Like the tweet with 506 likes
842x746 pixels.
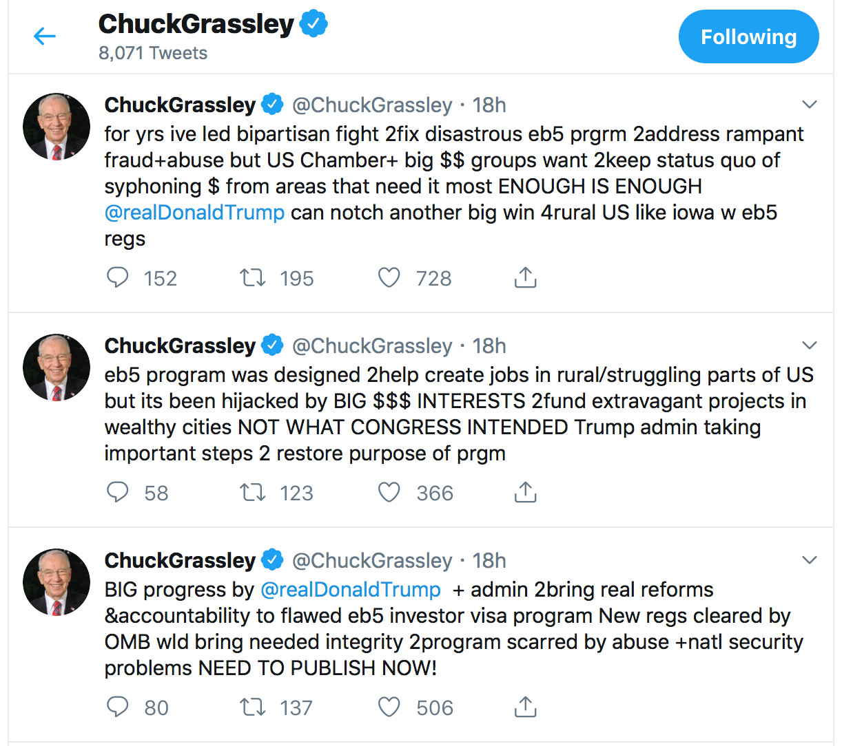[x=389, y=707]
